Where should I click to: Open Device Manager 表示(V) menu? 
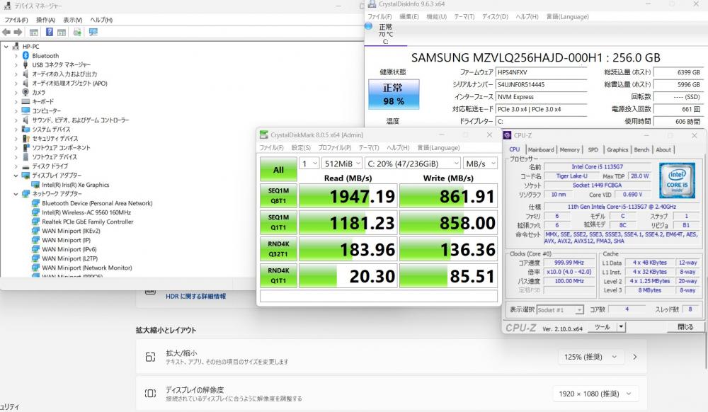[x=73, y=20]
